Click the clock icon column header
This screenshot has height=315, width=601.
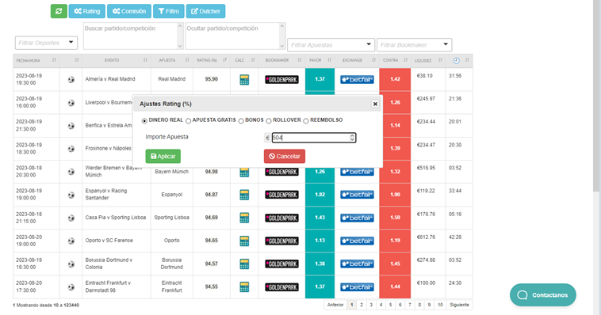coord(456,60)
